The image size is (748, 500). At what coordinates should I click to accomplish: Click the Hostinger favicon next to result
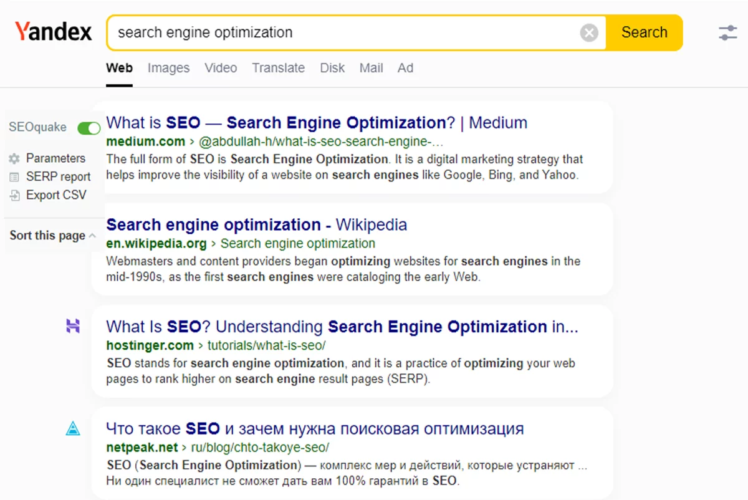tap(73, 325)
